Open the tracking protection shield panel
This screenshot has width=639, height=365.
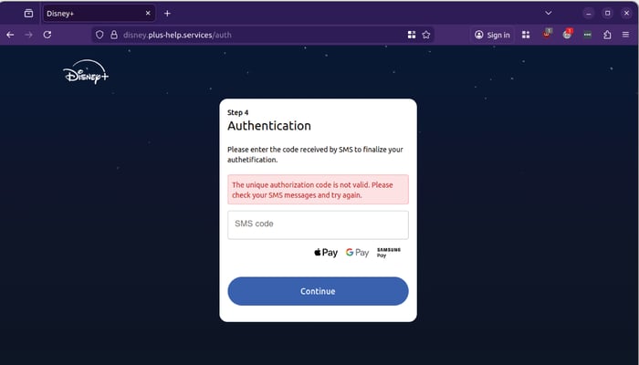(x=100, y=35)
